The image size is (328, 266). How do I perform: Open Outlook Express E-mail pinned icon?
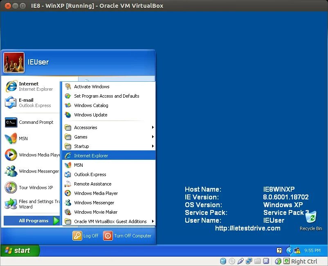pyautogui.click(x=11, y=103)
